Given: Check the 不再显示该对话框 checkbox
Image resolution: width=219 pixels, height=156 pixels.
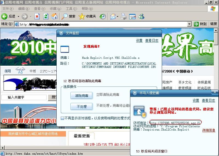Looking at the screenshot, I should point(62,118).
